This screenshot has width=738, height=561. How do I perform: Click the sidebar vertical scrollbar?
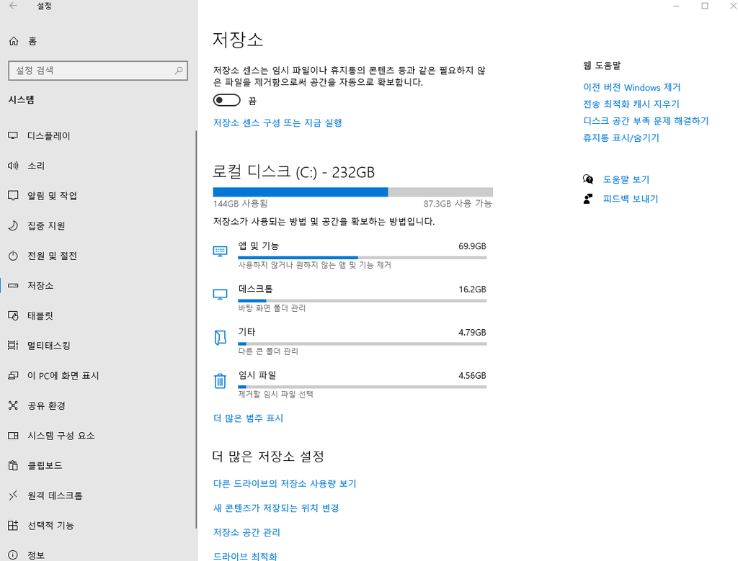click(x=196, y=329)
